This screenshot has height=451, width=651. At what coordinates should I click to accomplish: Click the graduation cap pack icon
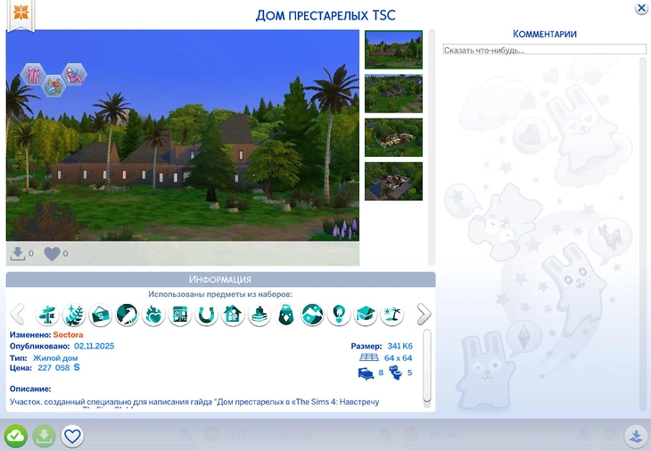coord(365,315)
